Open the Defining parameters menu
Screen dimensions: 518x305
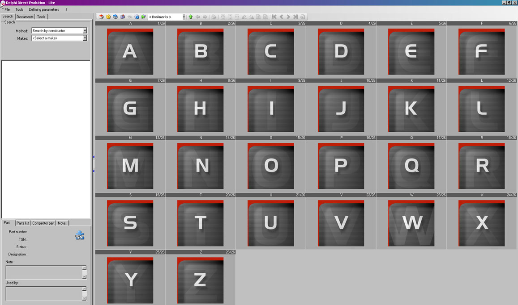(x=44, y=9)
